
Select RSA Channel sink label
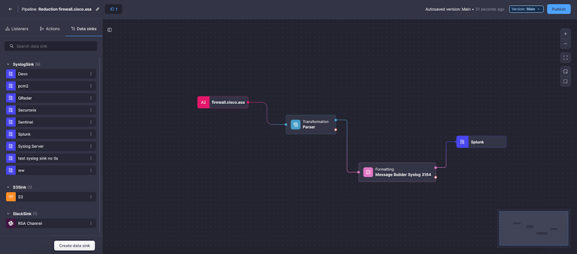pos(29,223)
